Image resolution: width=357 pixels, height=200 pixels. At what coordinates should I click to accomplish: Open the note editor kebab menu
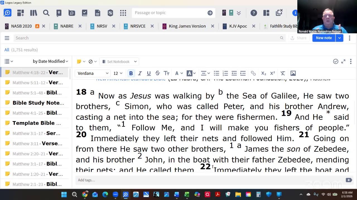tap(351, 61)
